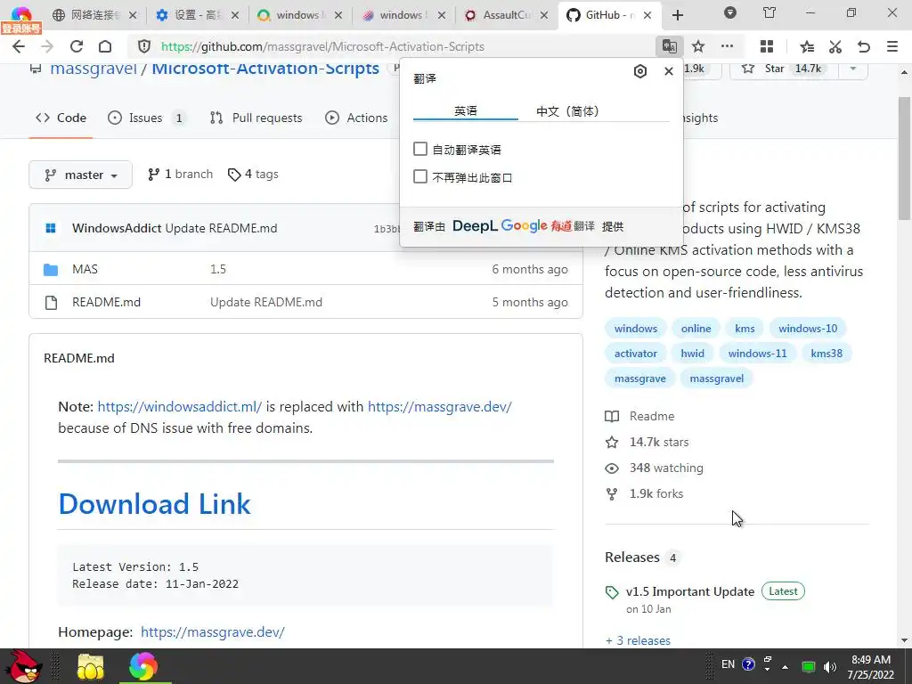Click the undo closed tab icon
This screenshot has width=912, height=684.
pyautogui.click(x=864, y=46)
